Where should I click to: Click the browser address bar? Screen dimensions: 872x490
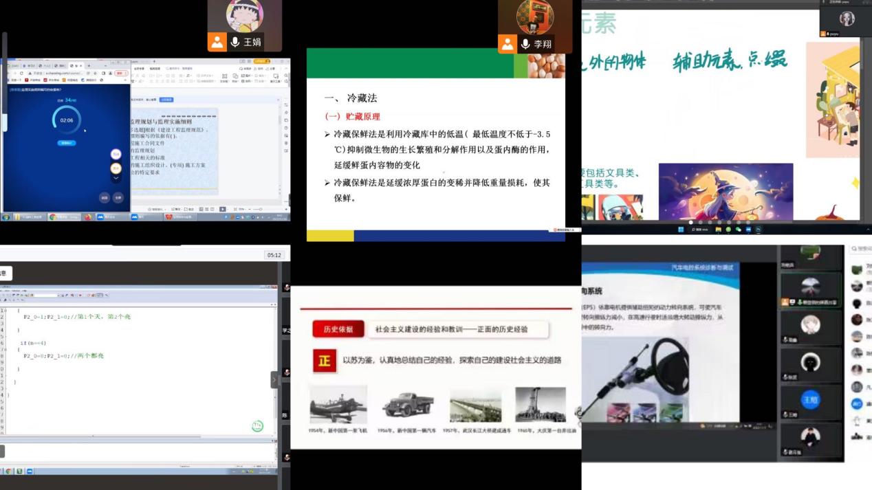point(62,73)
